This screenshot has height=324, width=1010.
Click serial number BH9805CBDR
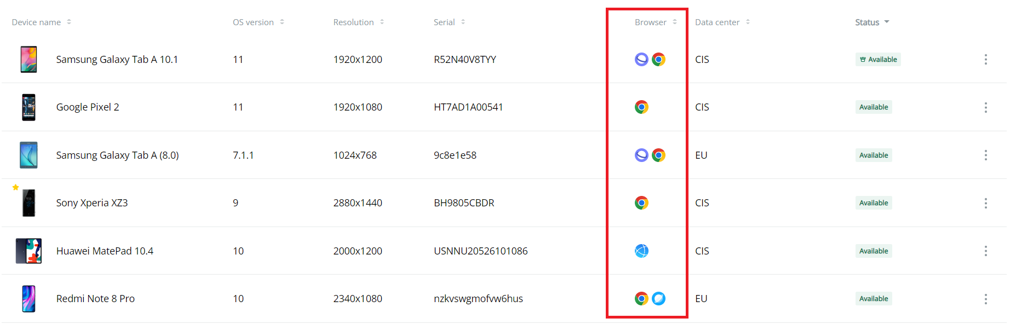(x=464, y=203)
